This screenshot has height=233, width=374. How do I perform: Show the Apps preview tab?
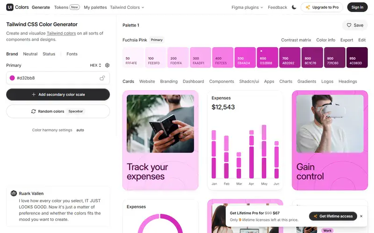click(269, 81)
